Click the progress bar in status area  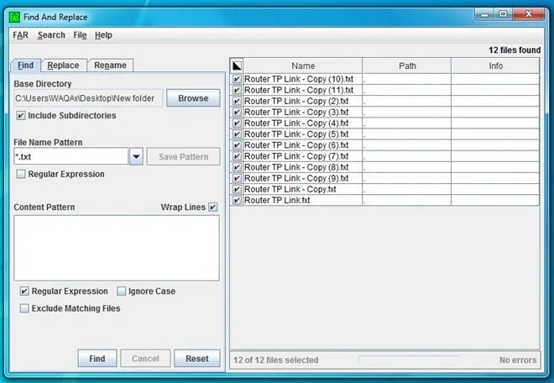pos(409,360)
